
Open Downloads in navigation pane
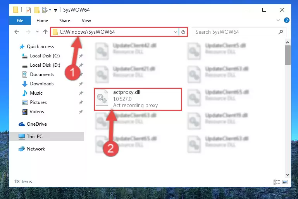(38, 84)
